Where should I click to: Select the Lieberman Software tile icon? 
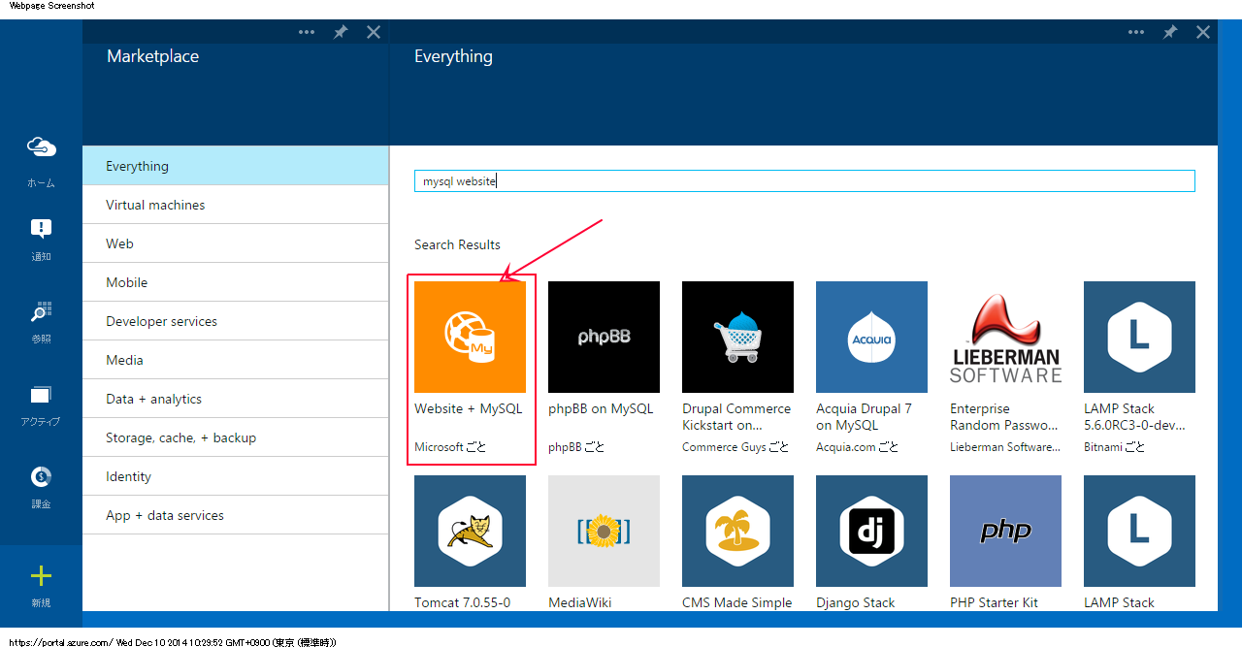pyautogui.click(x=1005, y=337)
